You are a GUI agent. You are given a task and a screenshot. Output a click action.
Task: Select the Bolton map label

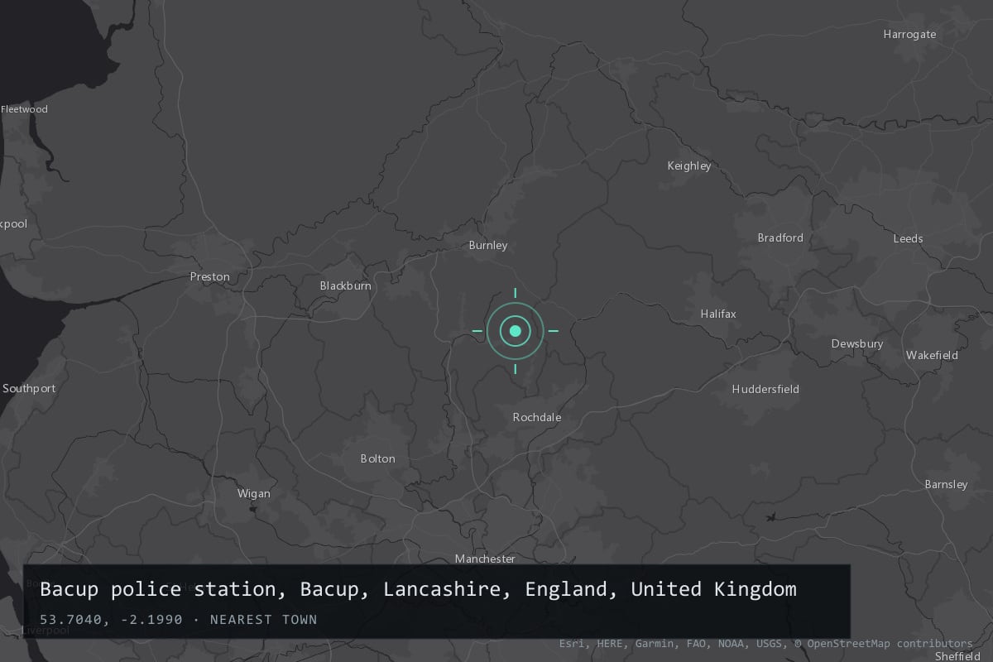coord(378,458)
